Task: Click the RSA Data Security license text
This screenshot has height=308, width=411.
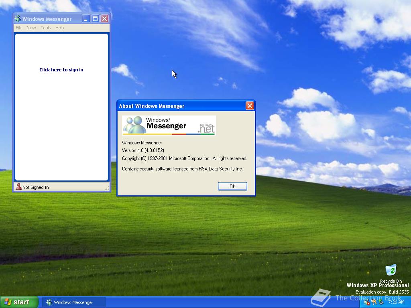Action: pos(183,169)
